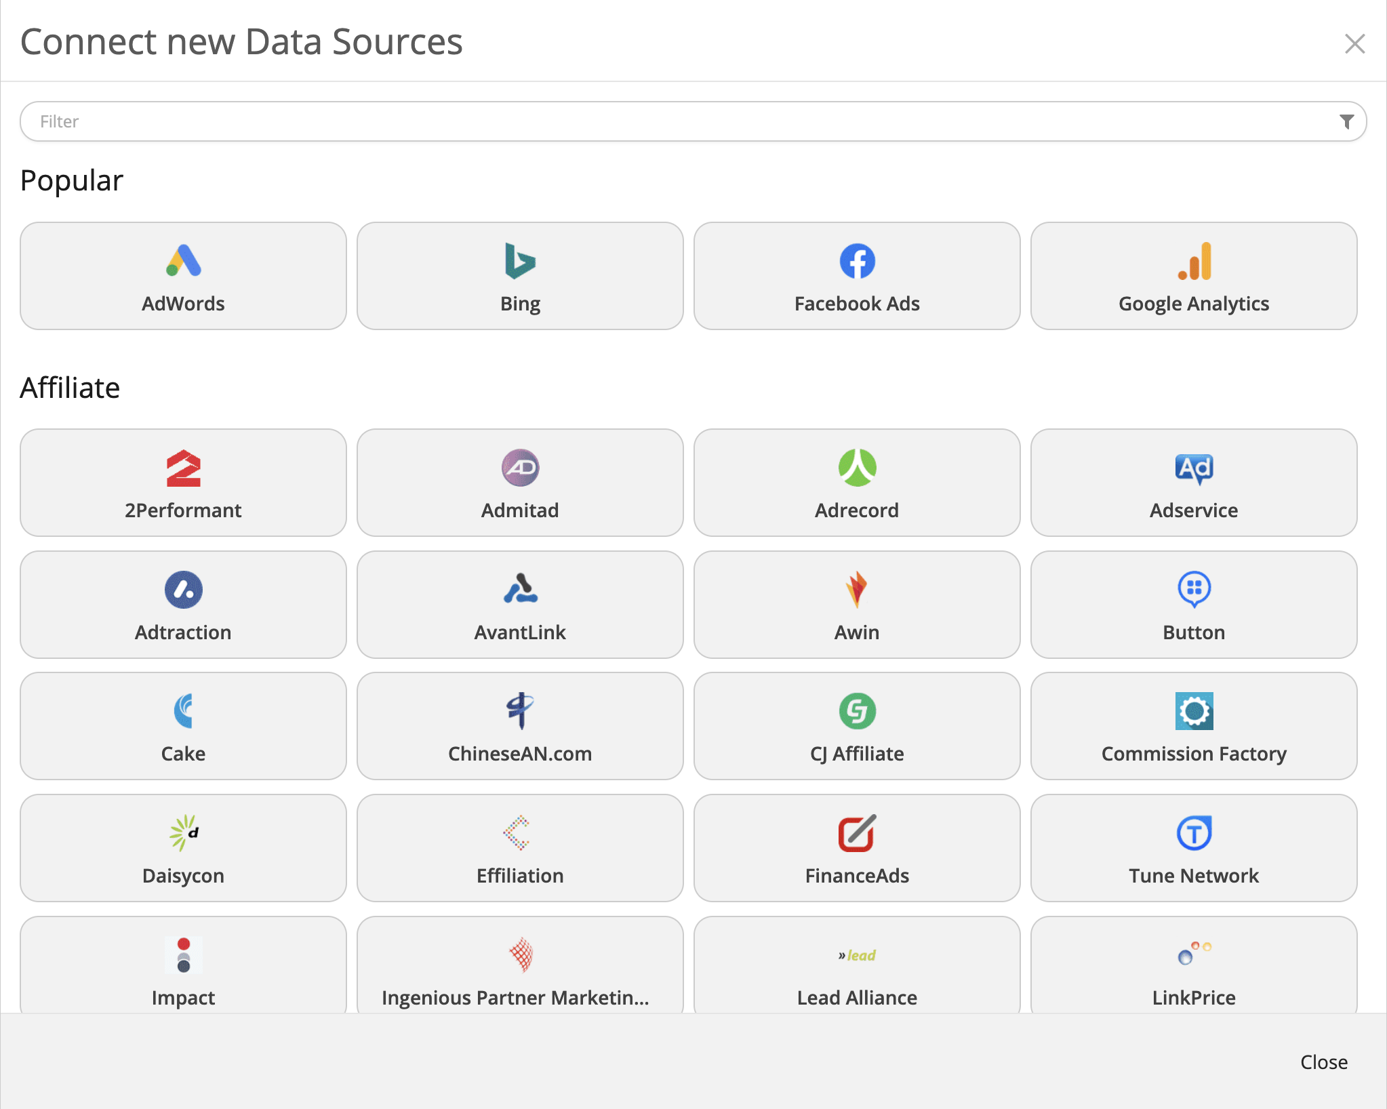Click the Adrecord green icon
This screenshot has height=1109, width=1387.
click(857, 468)
